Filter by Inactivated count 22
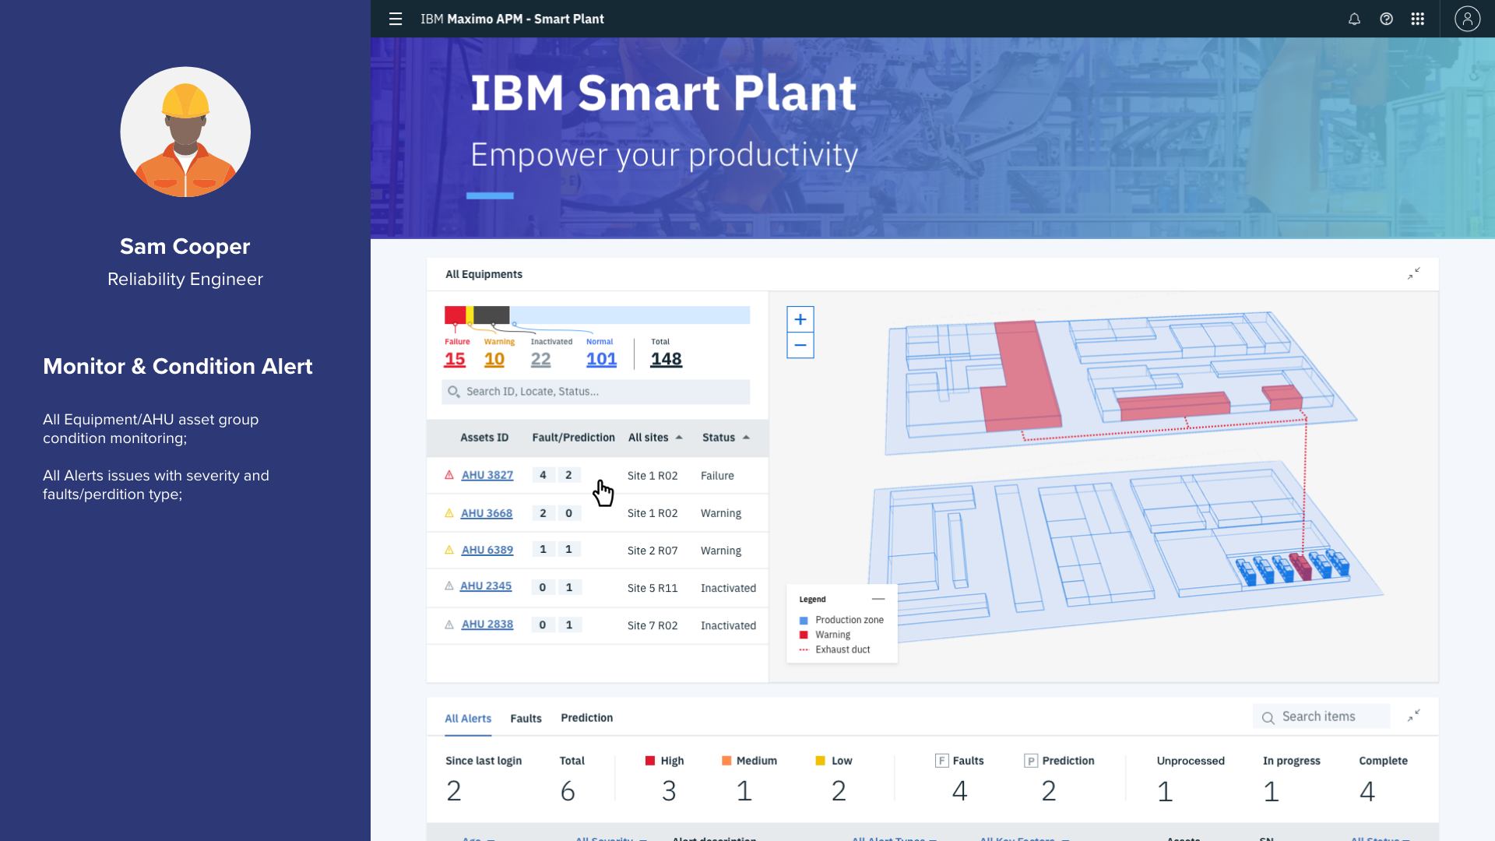This screenshot has width=1495, height=841. click(x=540, y=359)
